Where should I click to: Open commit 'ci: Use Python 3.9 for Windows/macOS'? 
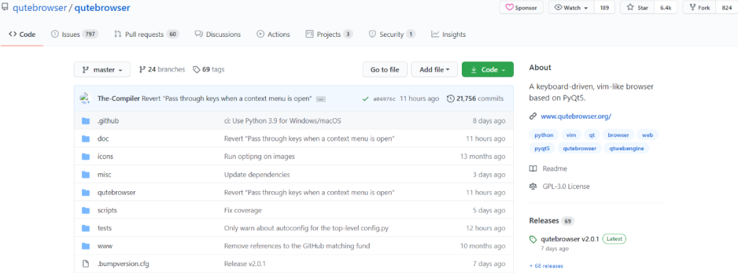(282, 121)
